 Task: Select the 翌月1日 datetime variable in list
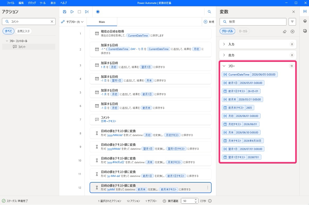(243, 149)
